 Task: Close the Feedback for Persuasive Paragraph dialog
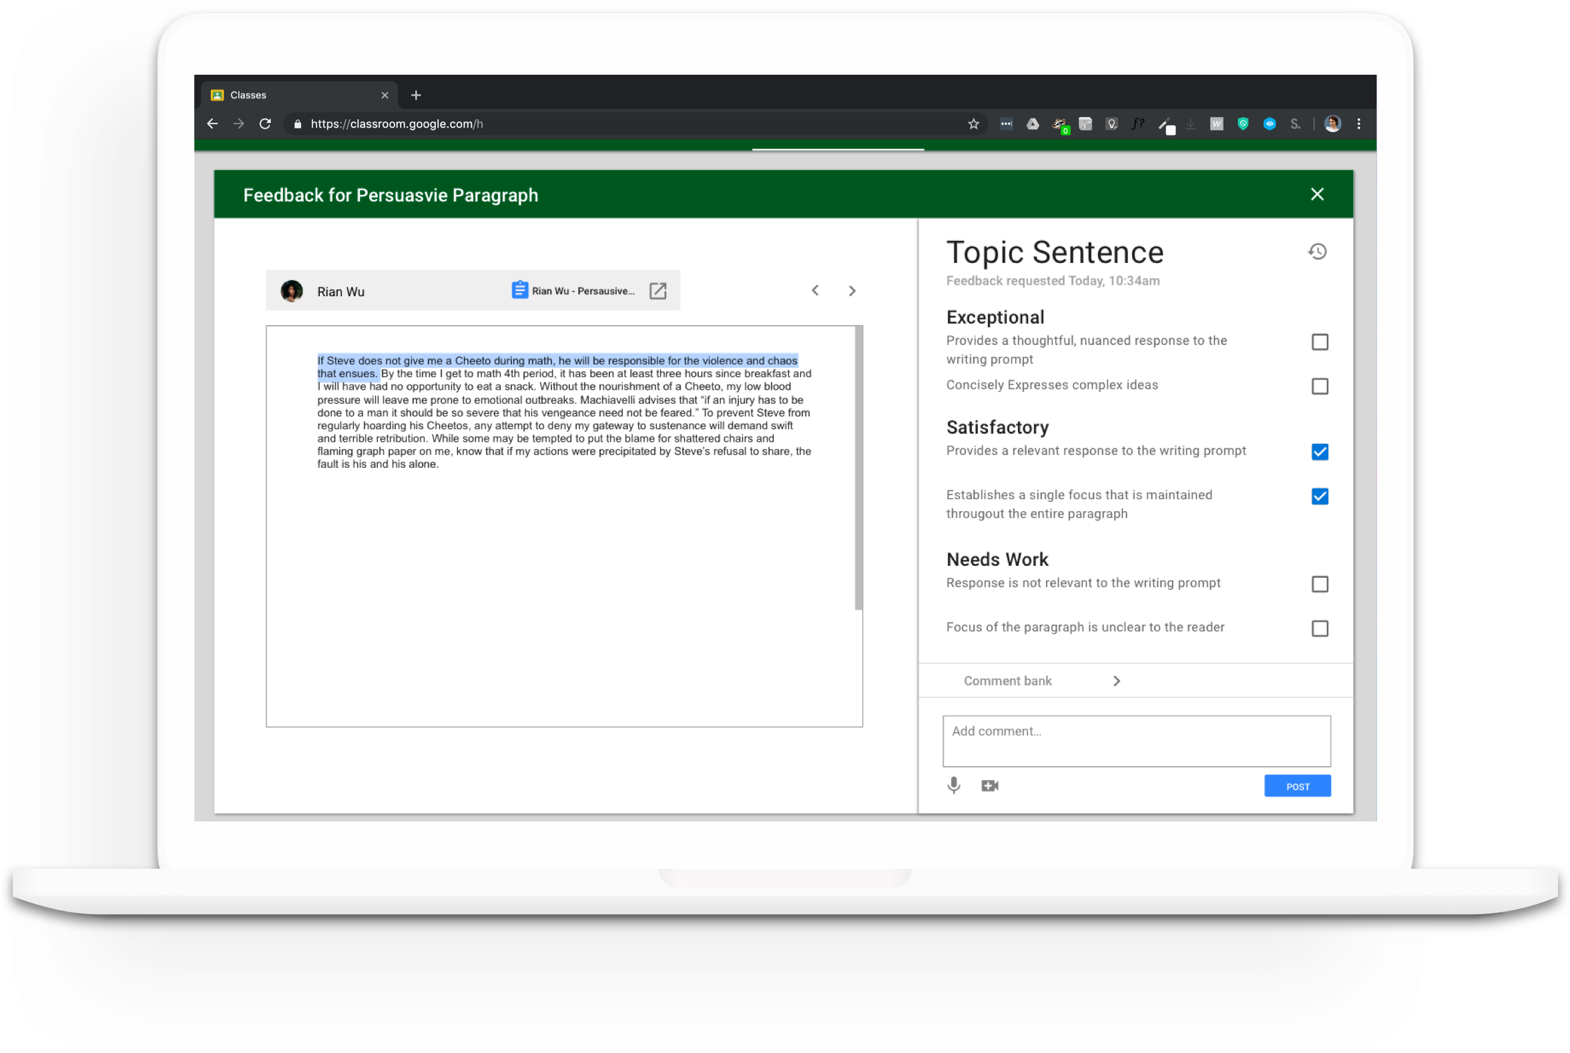point(1317,194)
